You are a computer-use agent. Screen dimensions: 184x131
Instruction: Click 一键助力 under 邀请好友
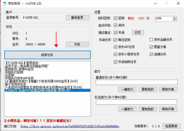(x=127, y=89)
